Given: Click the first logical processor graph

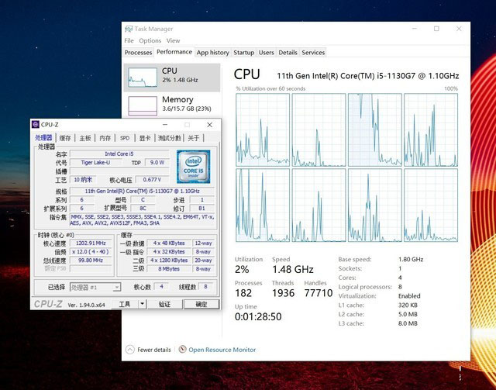Looking at the screenshot, I should coord(263,129).
